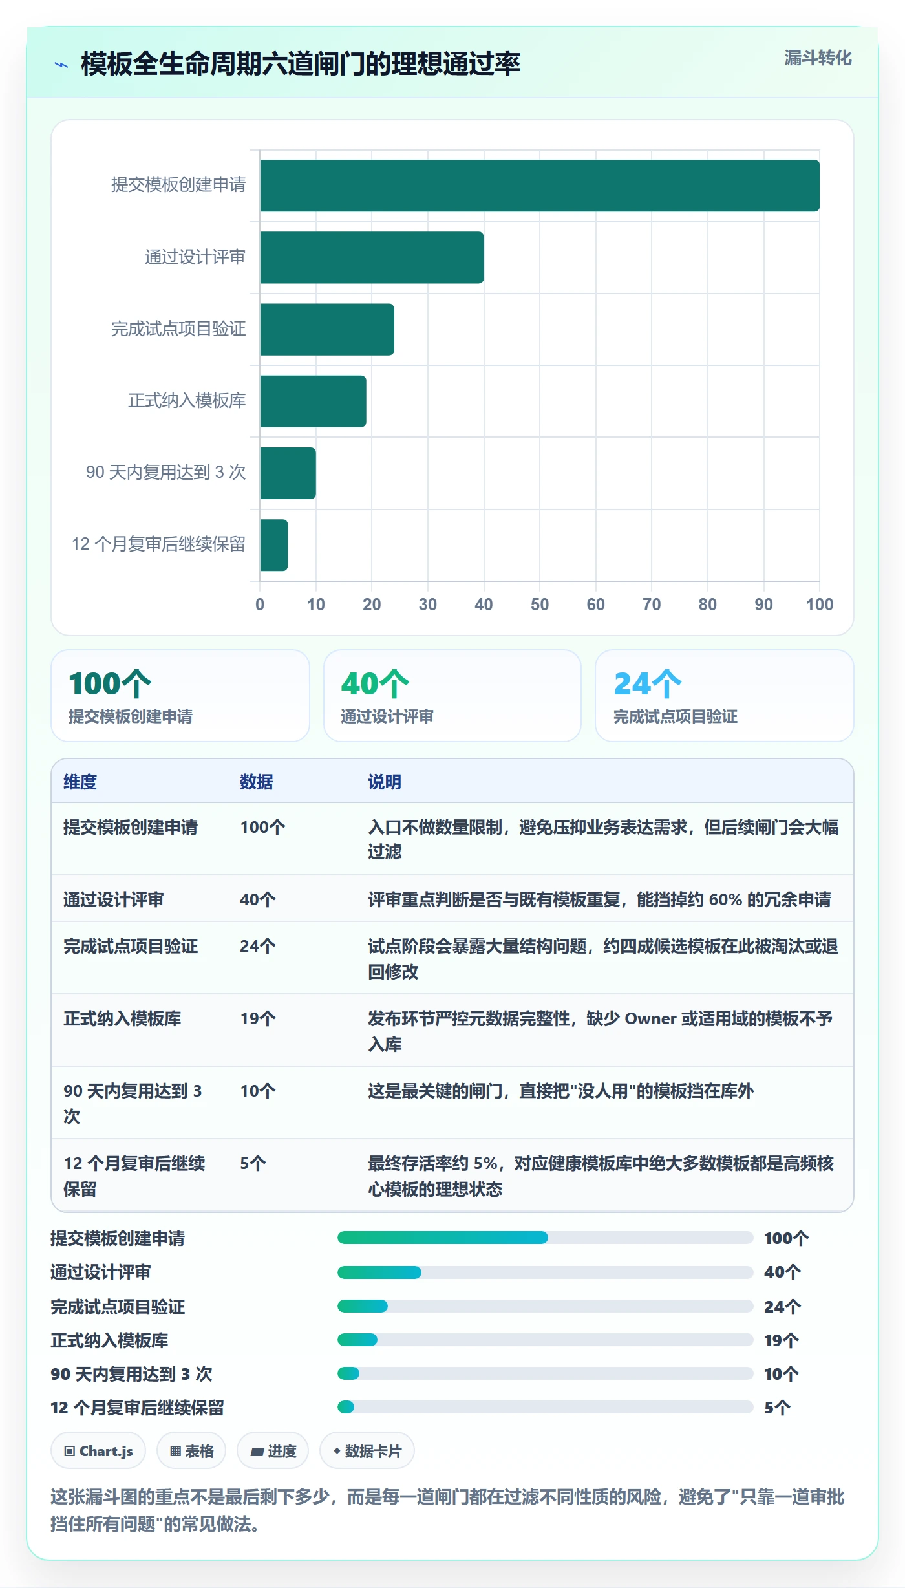Click the footer note starting 这张漏斗图的重点
905x1588 pixels.
[447, 1510]
